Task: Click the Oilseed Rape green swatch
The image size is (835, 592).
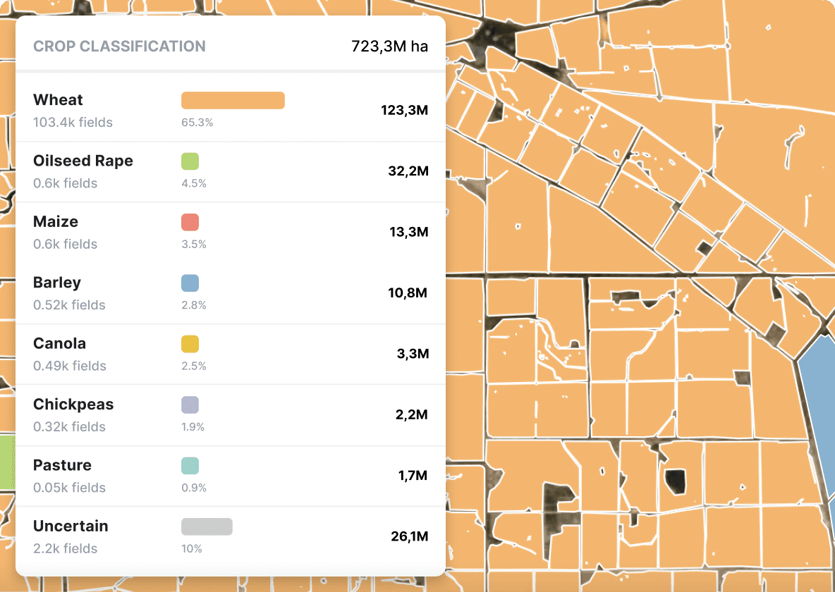Action: (x=189, y=161)
